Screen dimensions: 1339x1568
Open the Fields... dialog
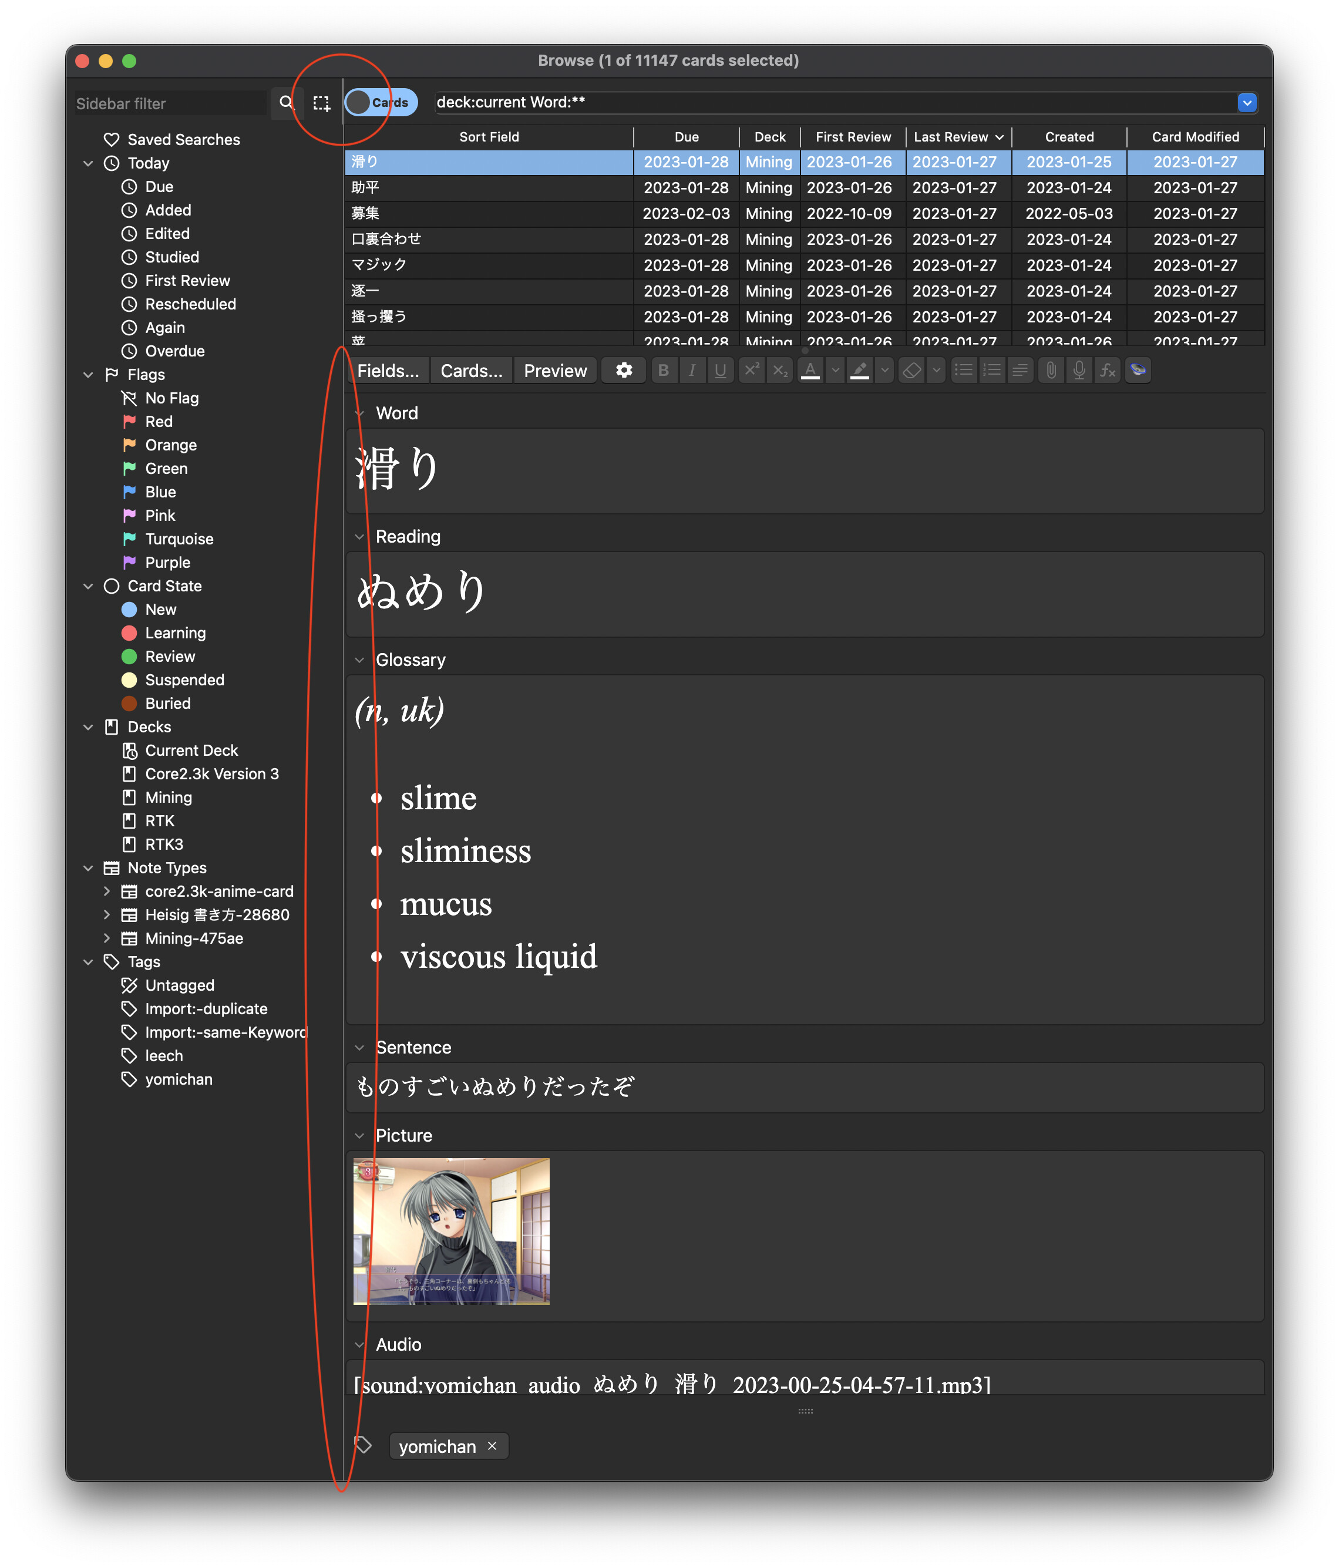(388, 371)
